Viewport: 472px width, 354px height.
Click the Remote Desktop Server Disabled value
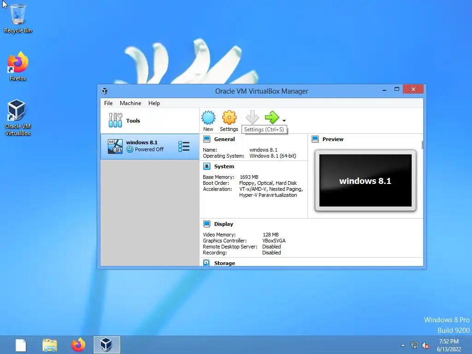point(271,247)
